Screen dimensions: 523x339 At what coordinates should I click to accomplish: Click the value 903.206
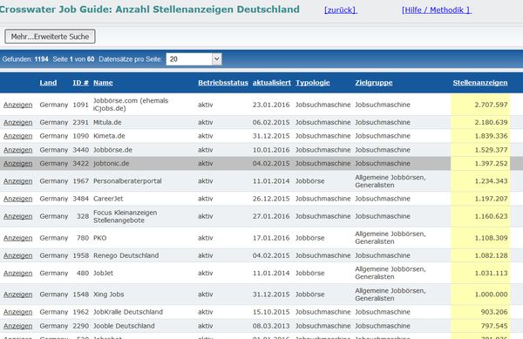point(494,312)
